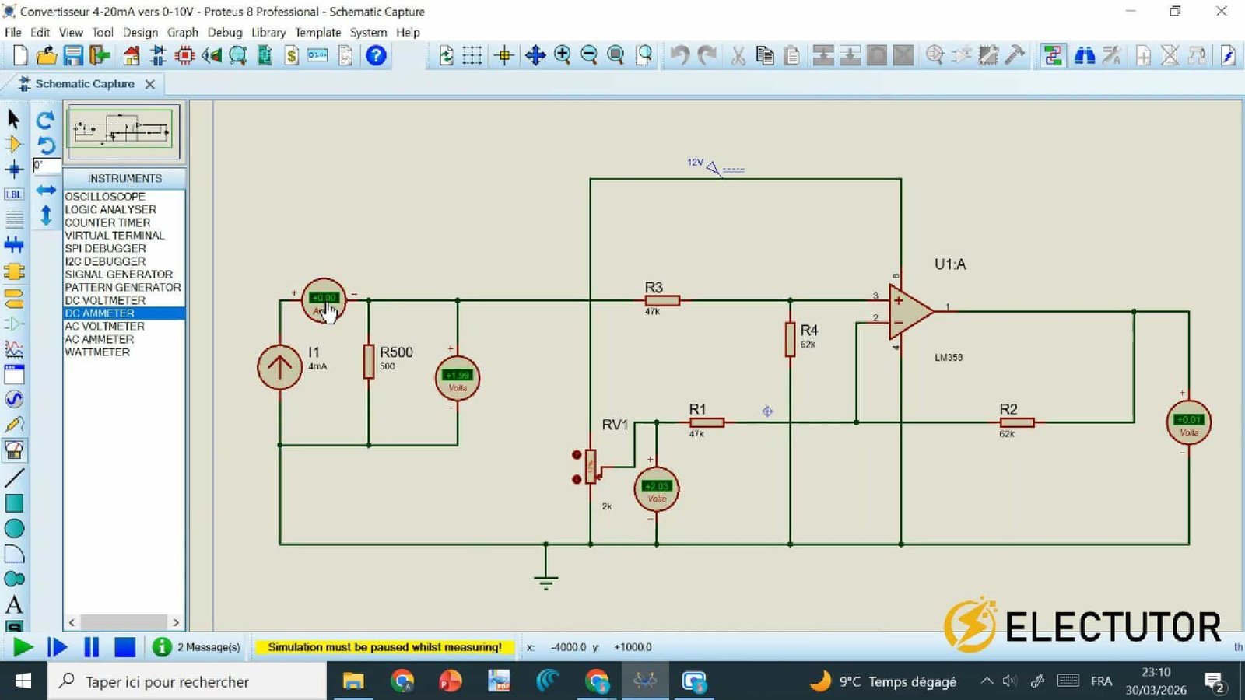Zoom in using the magnifier plus icon
This screenshot has height=700, width=1245.
pyautogui.click(x=563, y=55)
